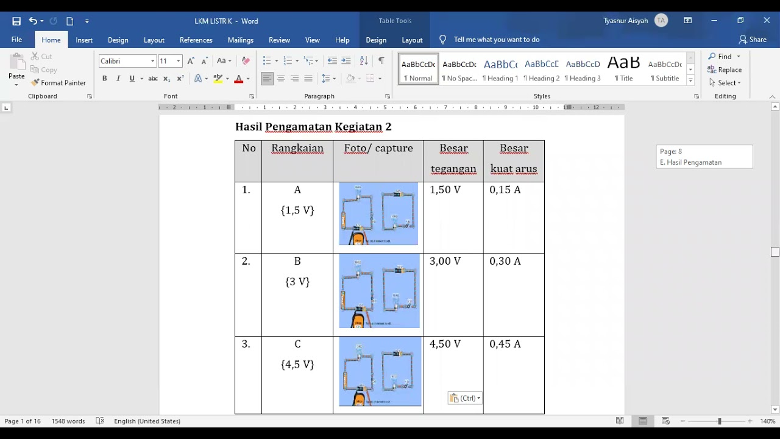This screenshot has height=439, width=780.
Task: Toggle Print Layout view
Action: pos(643,421)
